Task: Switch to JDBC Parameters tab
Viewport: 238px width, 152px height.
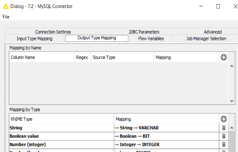Action: pyautogui.click(x=144, y=32)
